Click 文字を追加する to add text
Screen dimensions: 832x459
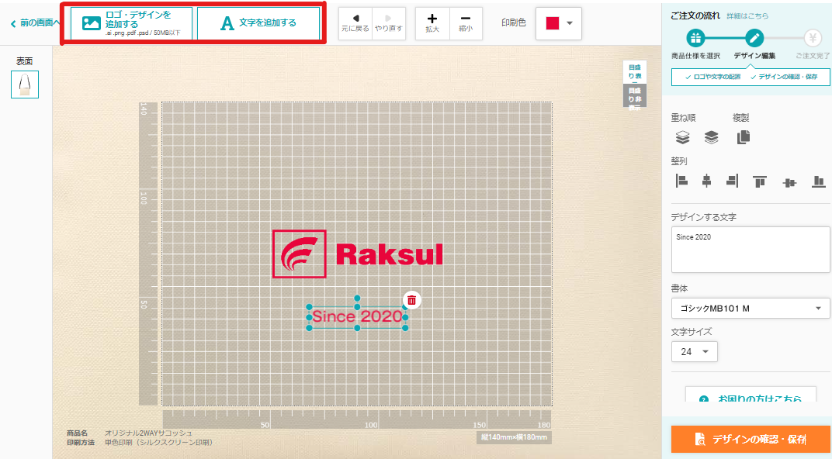click(x=258, y=23)
